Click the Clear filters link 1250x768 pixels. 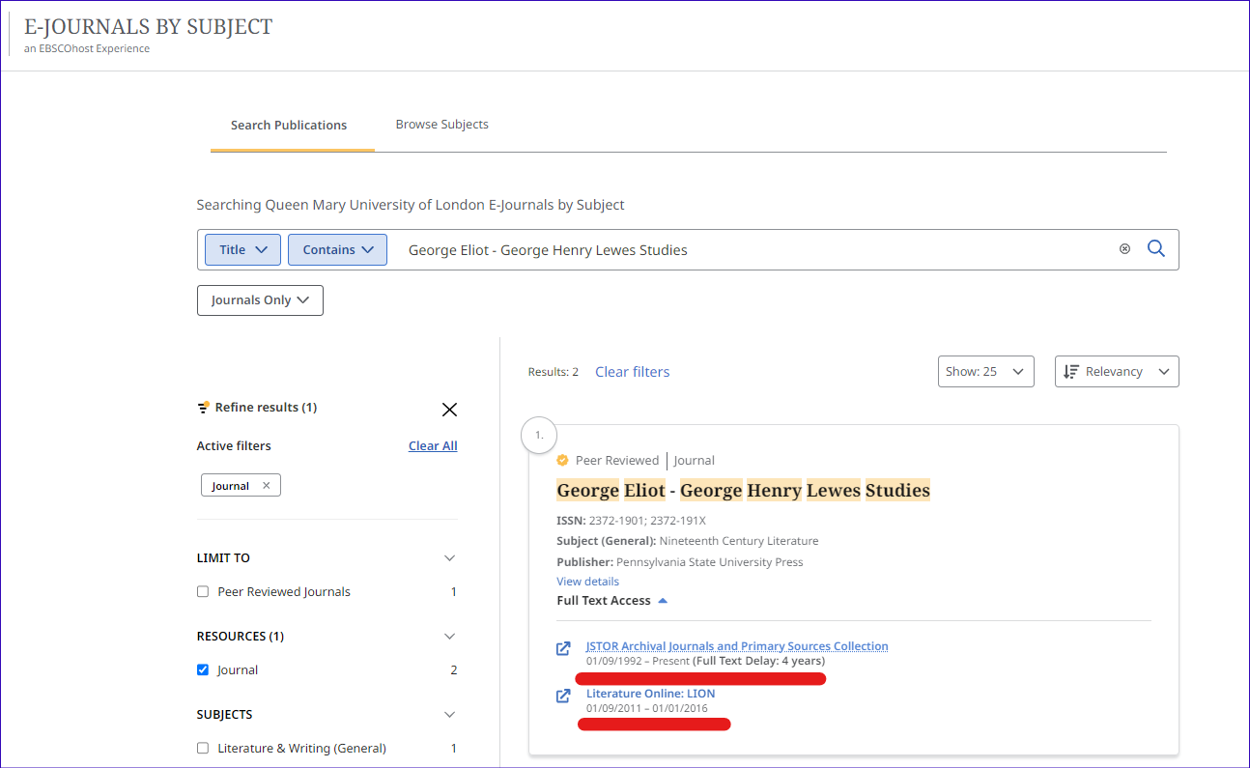(x=632, y=372)
